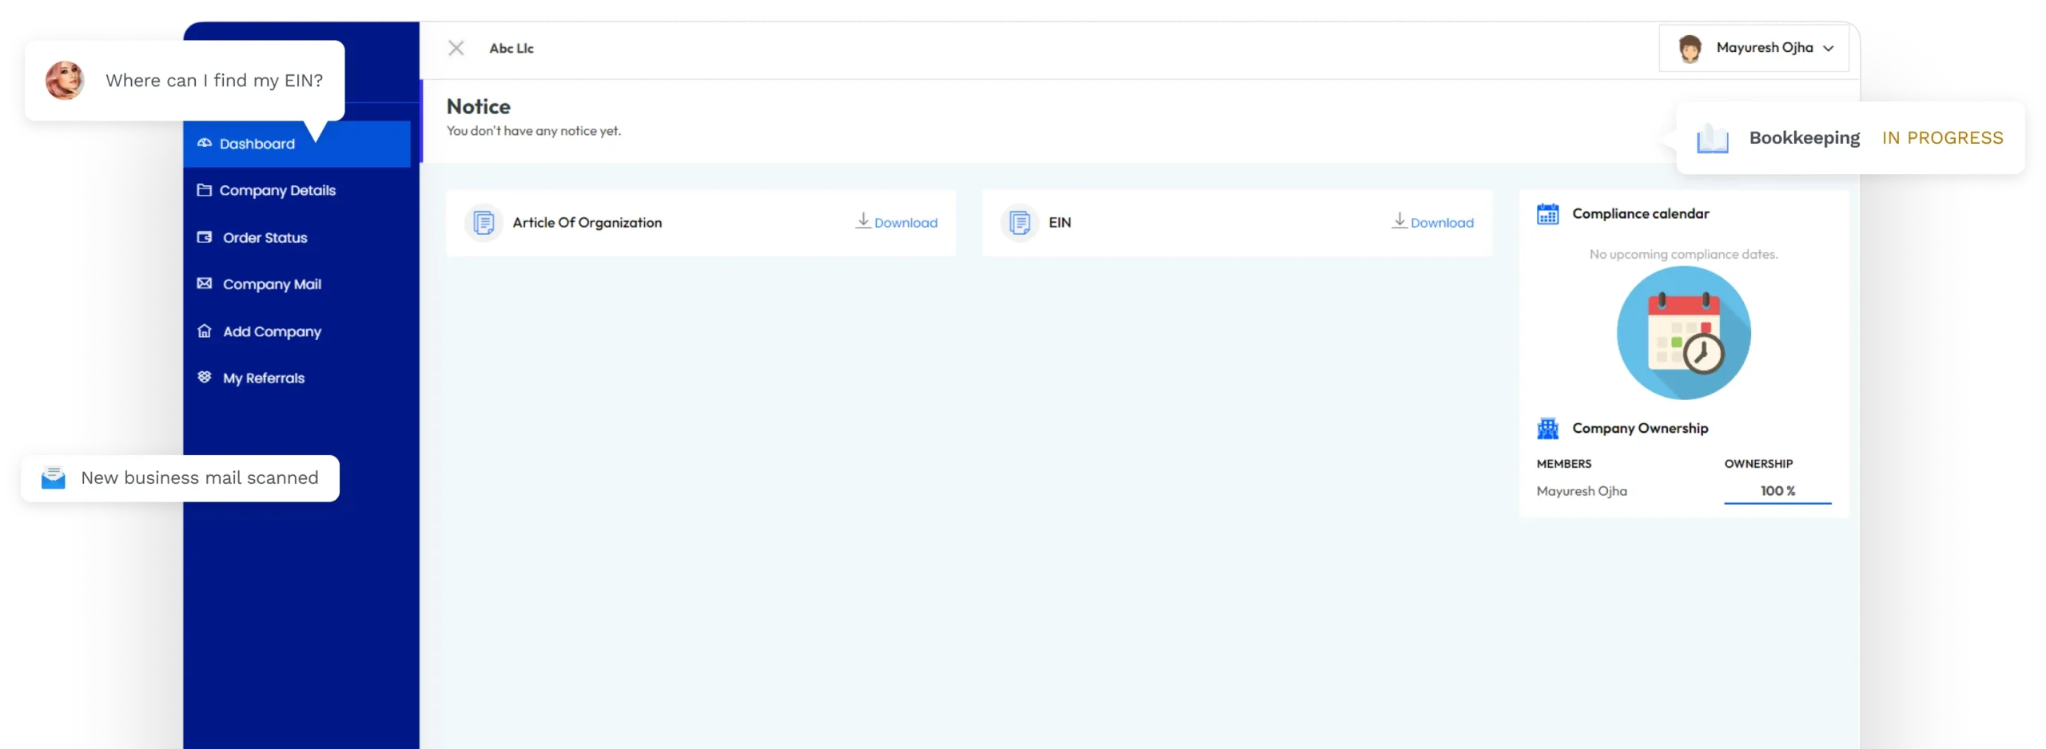Click the Bookkeeping status icon

click(1712, 137)
